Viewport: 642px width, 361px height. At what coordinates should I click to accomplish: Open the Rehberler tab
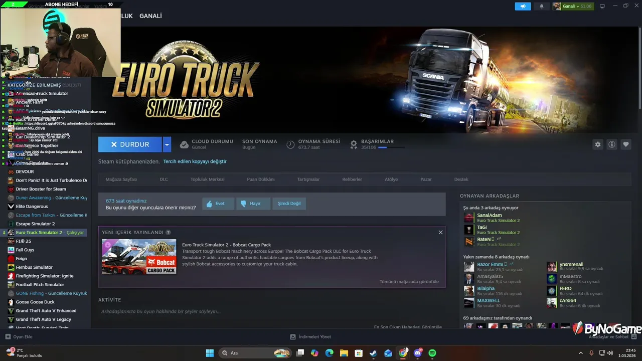coord(352,179)
